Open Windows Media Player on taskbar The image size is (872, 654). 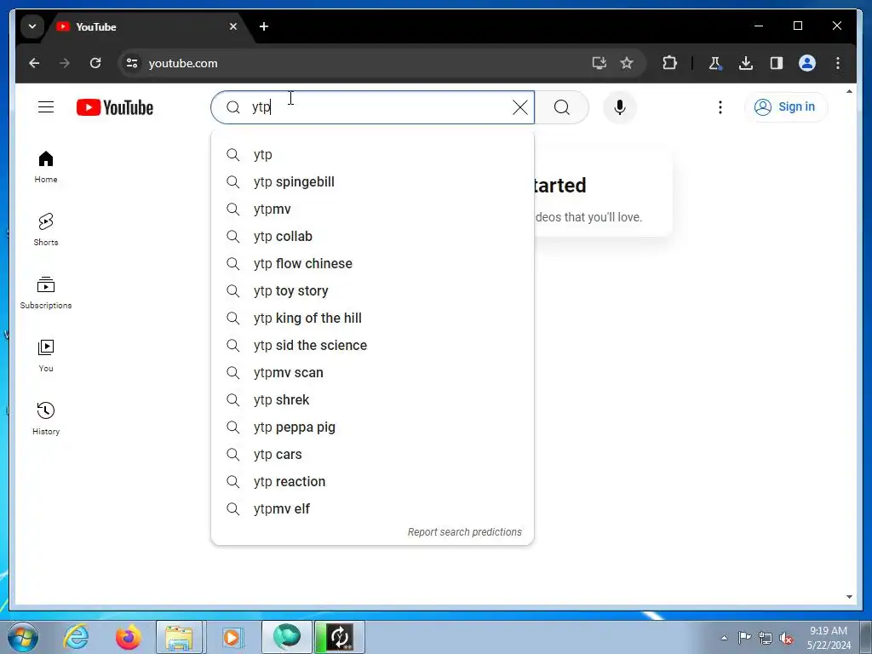point(232,637)
